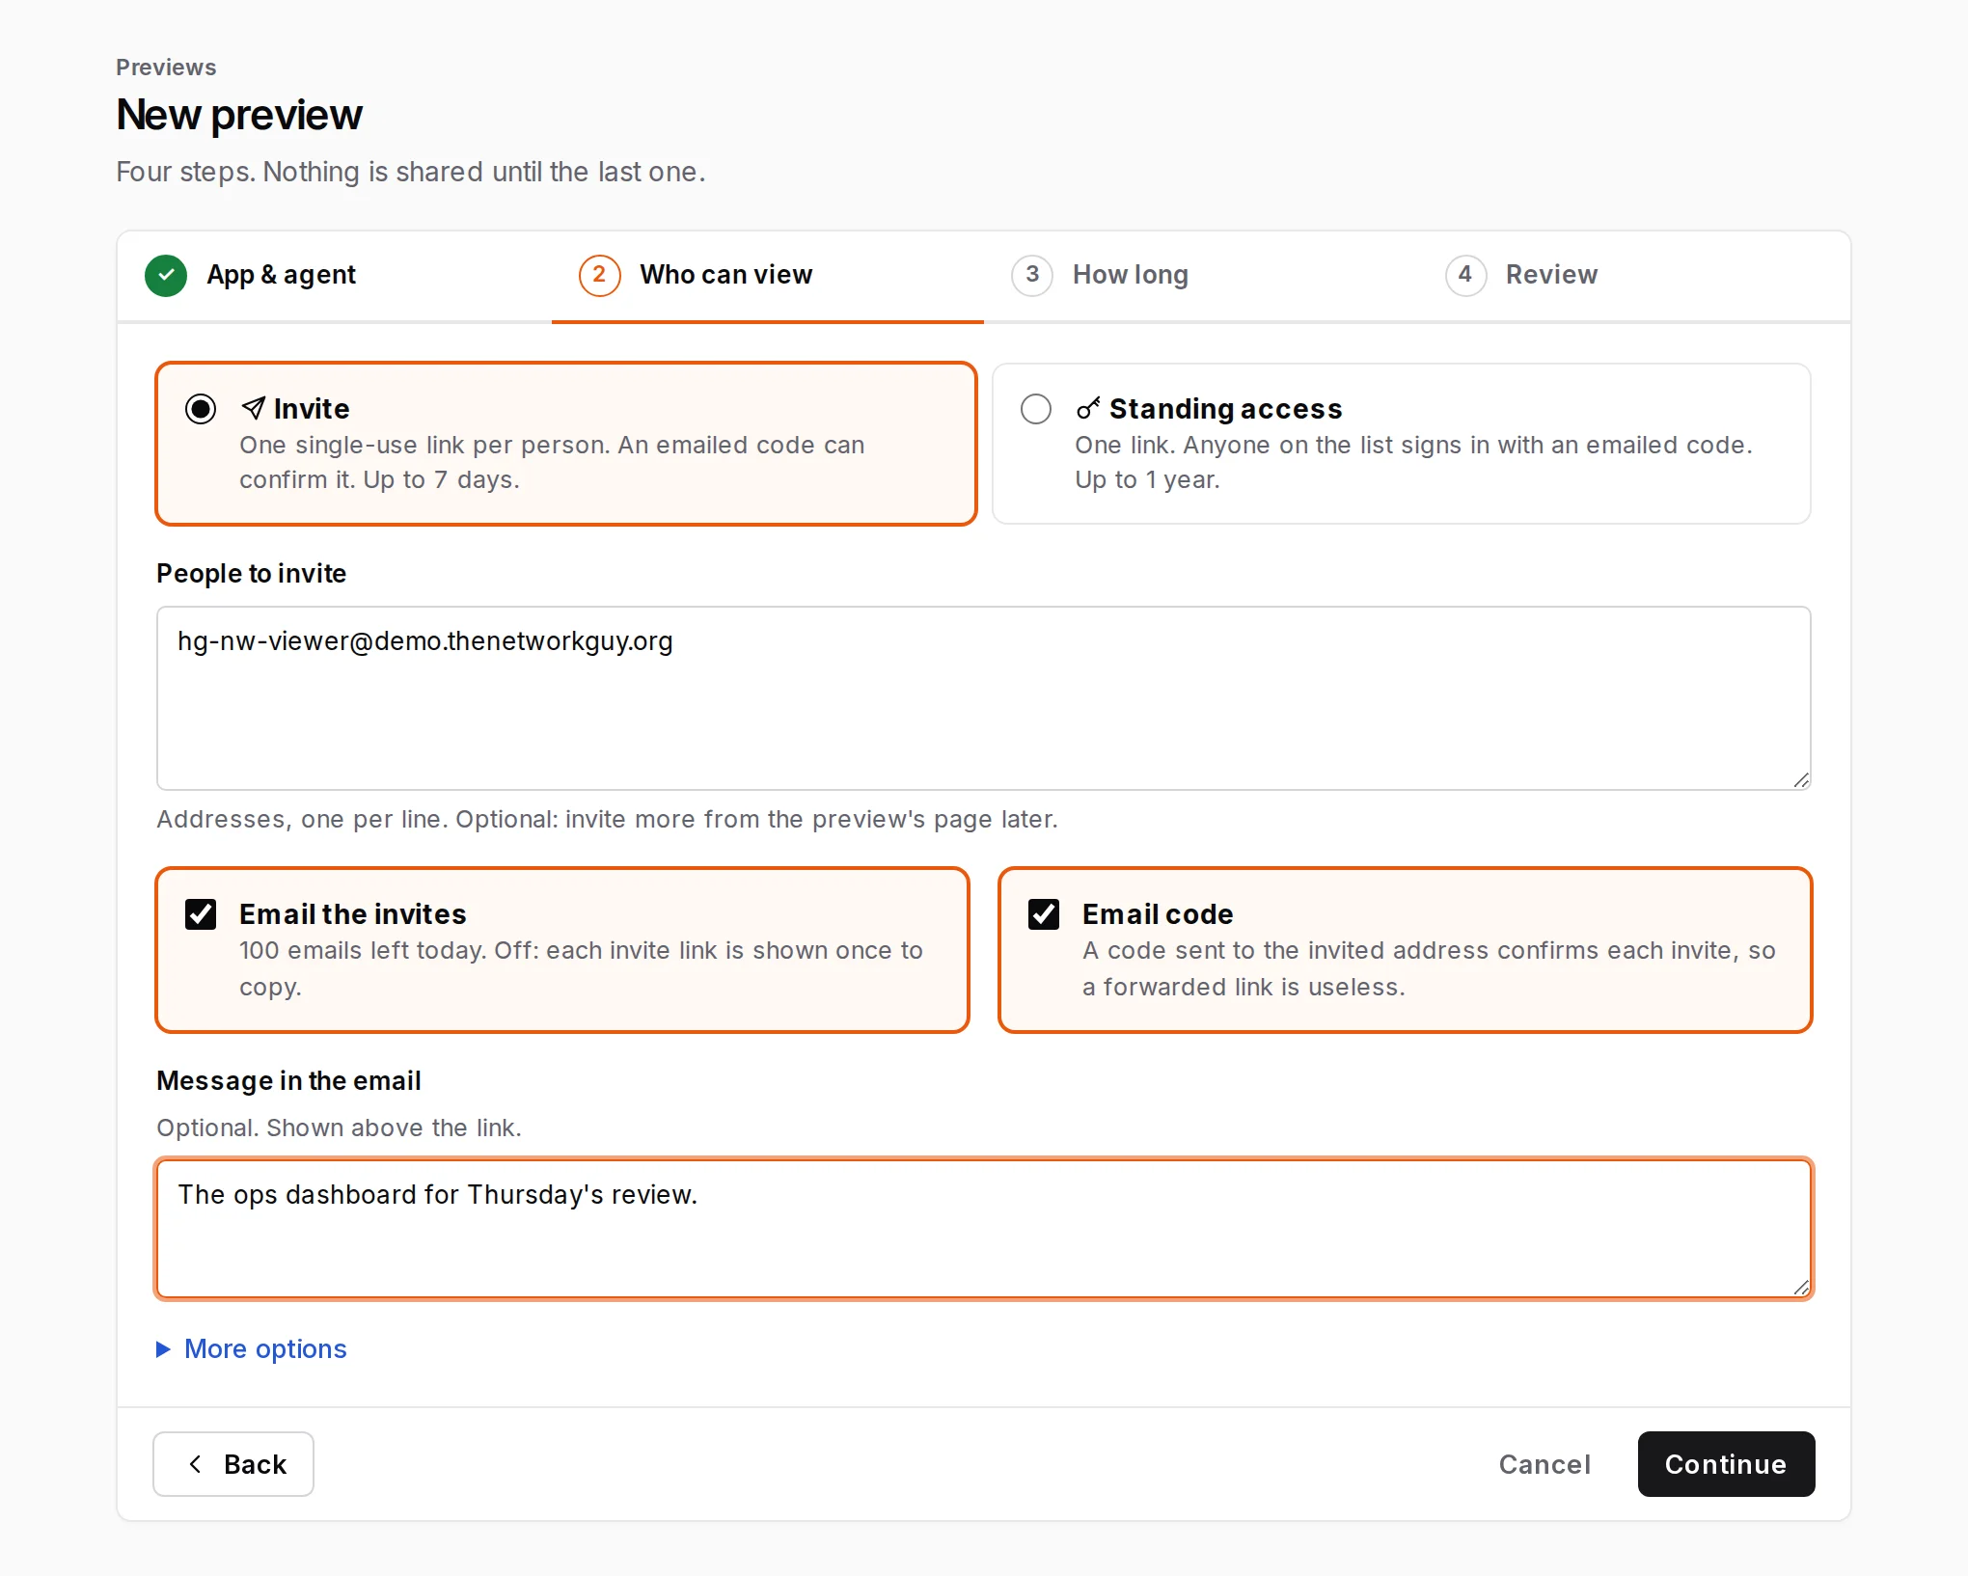Viewport: 1968px width, 1576px height.
Task: Click the Cancel button
Action: coord(1544,1464)
